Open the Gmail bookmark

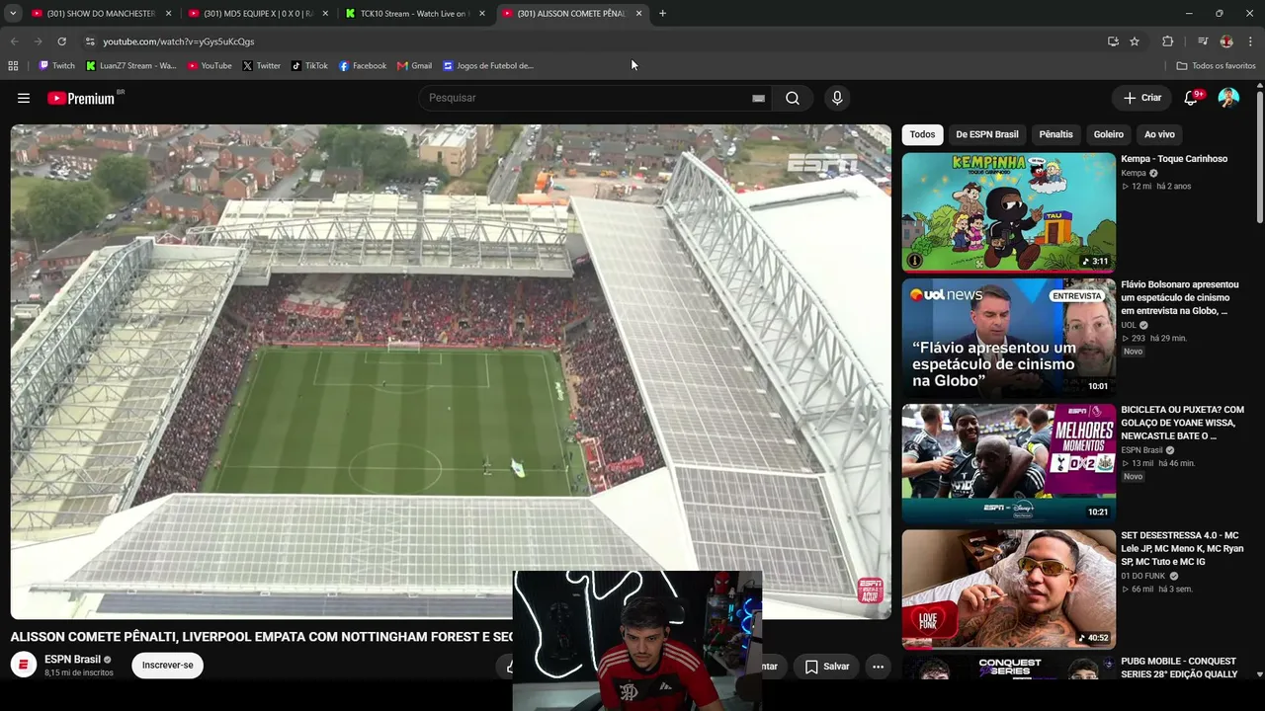[x=414, y=66]
